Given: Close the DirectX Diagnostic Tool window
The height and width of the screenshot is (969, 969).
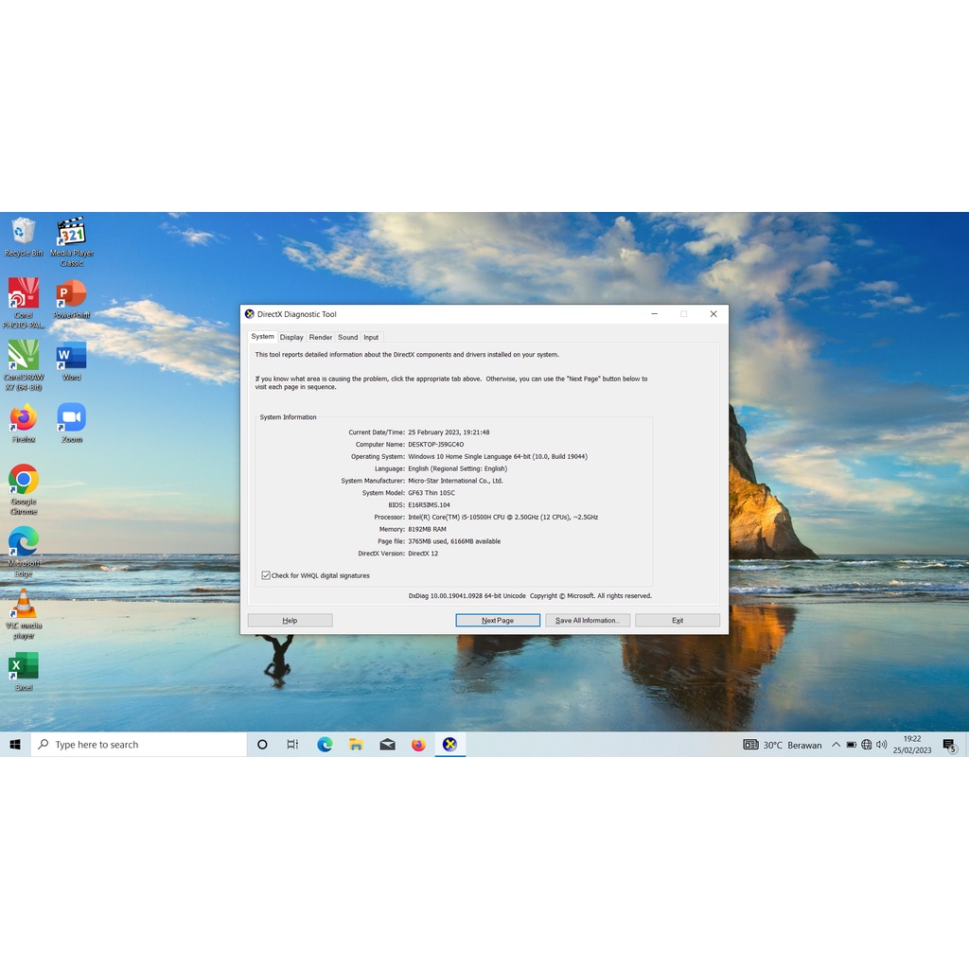Looking at the screenshot, I should [714, 314].
